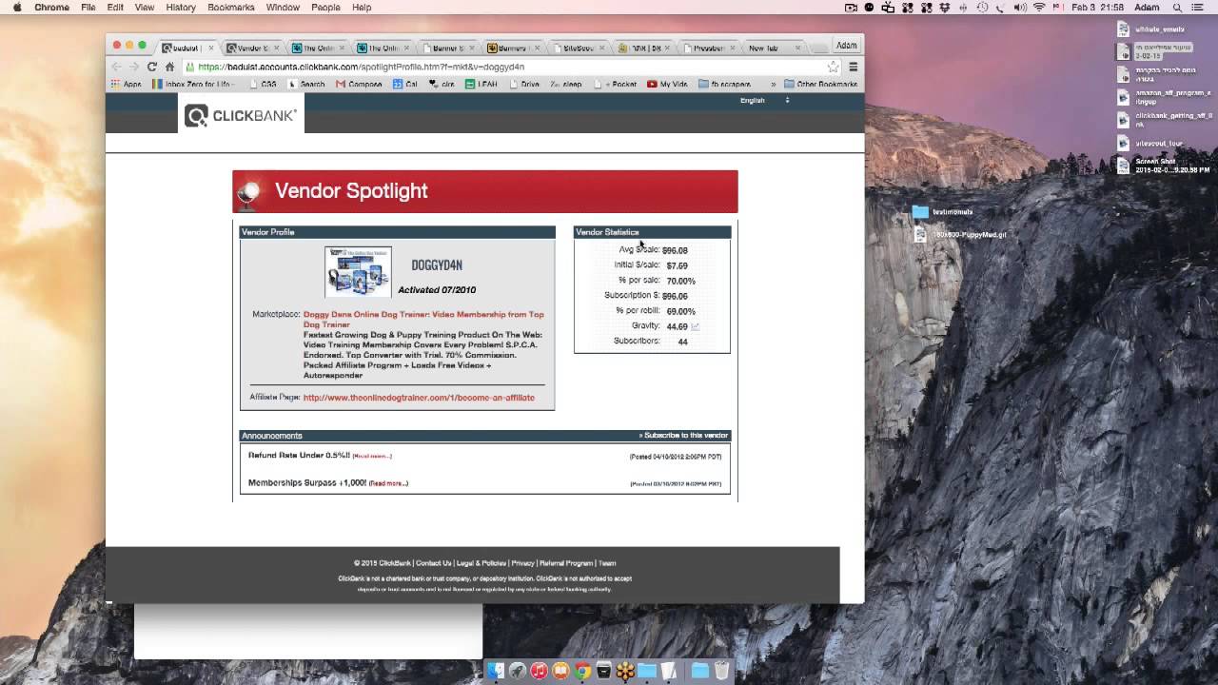Viewport: 1218px width, 685px height.
Task: Open Spotlight search in the menu bar
Action: (1177, 7)
